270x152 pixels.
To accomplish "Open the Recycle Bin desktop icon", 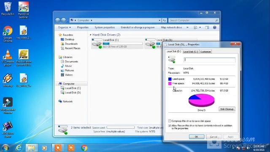I will pos(8,8).
